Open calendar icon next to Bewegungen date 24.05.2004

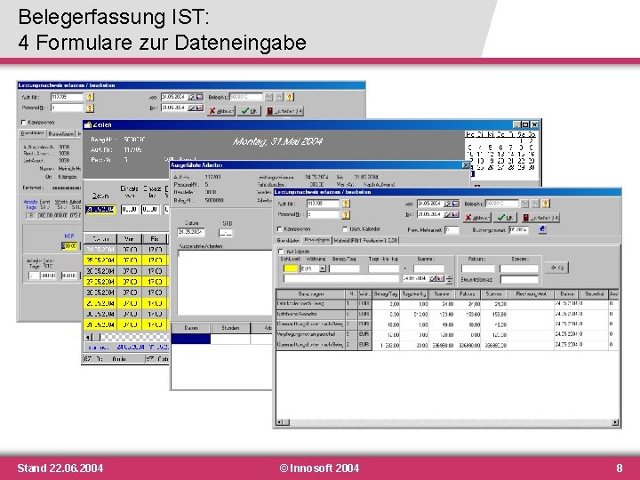[x=441, y=278]
